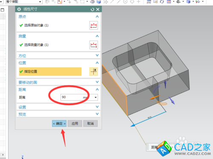Reset the linear dimension dialog

(92, 9)
